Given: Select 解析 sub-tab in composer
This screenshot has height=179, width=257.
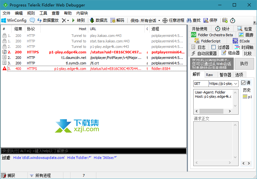Looking at the screenshot, I should tap(197, 74).
